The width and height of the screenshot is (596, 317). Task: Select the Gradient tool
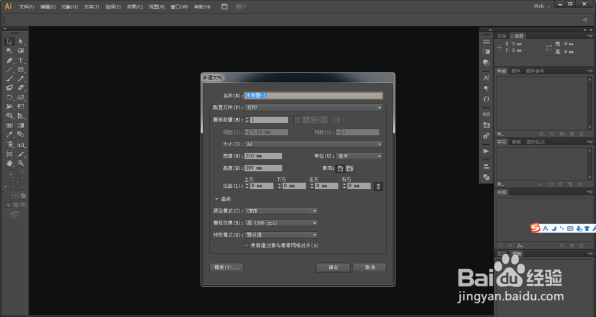[21, 126]
